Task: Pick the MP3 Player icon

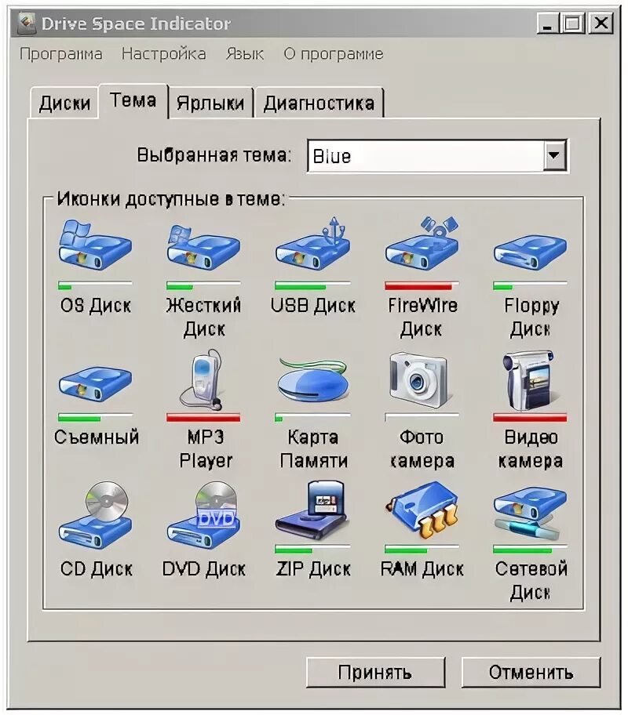Action: 203,379
